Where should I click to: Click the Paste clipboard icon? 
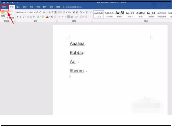[3, 13]
